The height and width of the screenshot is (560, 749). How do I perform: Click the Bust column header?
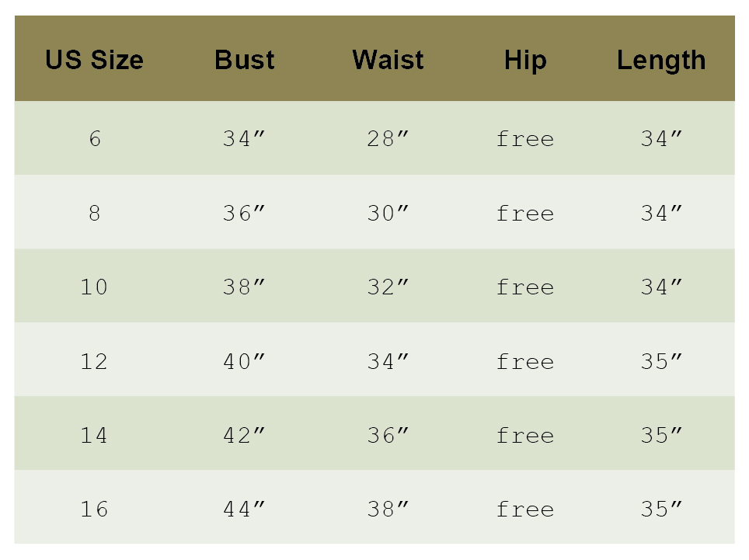(244, 60)
